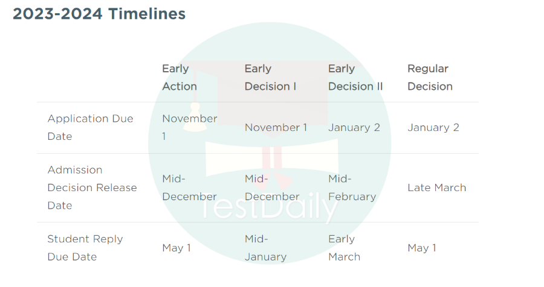Click Early Action's Mid-December release cell

[189, 188]
